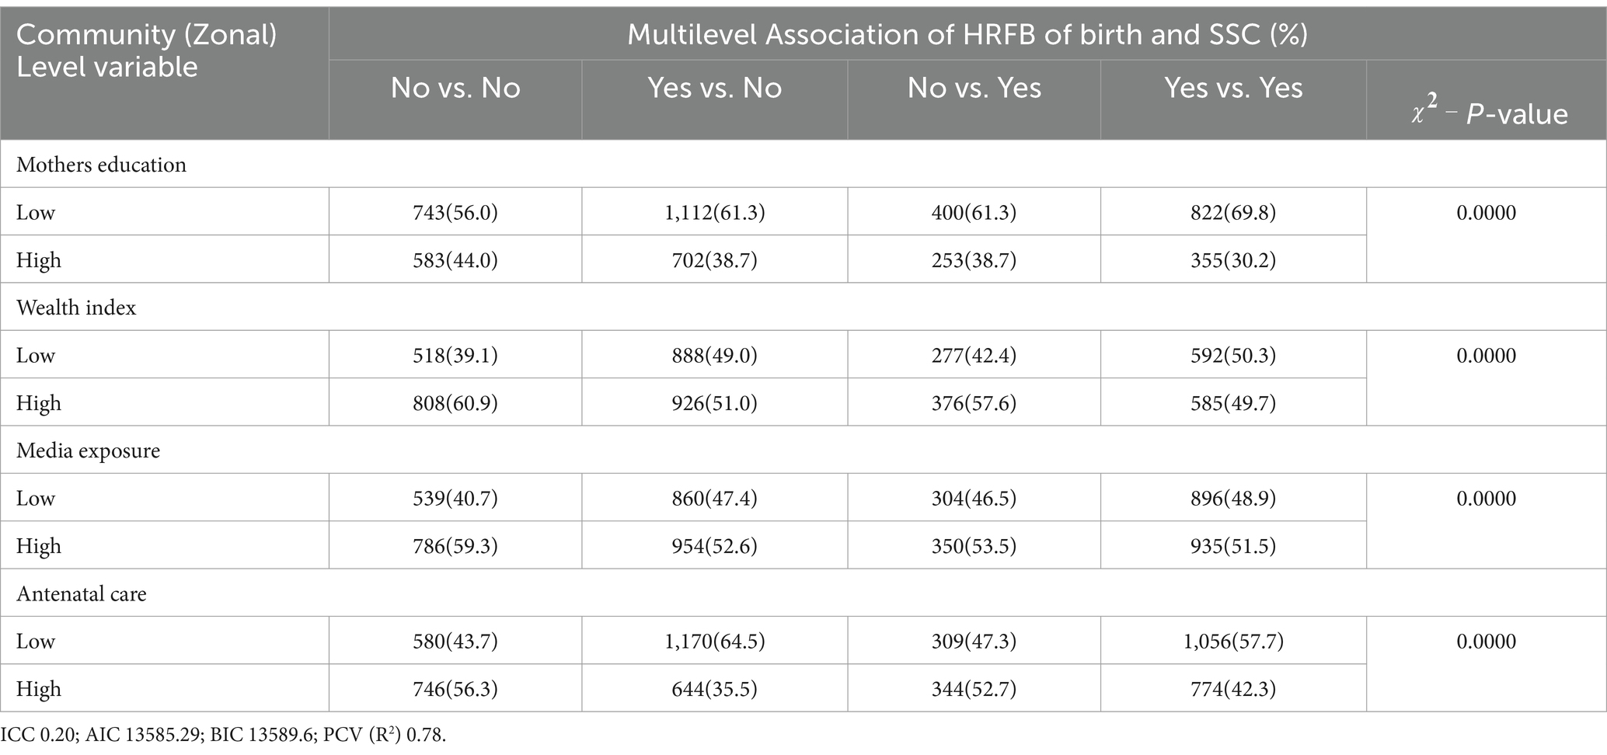Click cell value 926(51.0)
1607x755 pixels.
point(715,403)
